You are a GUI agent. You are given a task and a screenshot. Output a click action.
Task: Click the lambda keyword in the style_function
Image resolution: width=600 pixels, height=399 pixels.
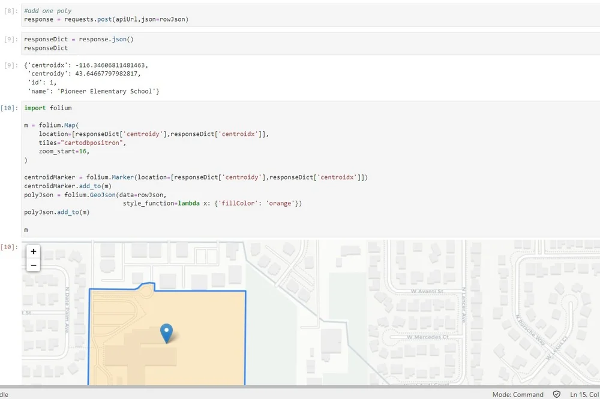188,203
